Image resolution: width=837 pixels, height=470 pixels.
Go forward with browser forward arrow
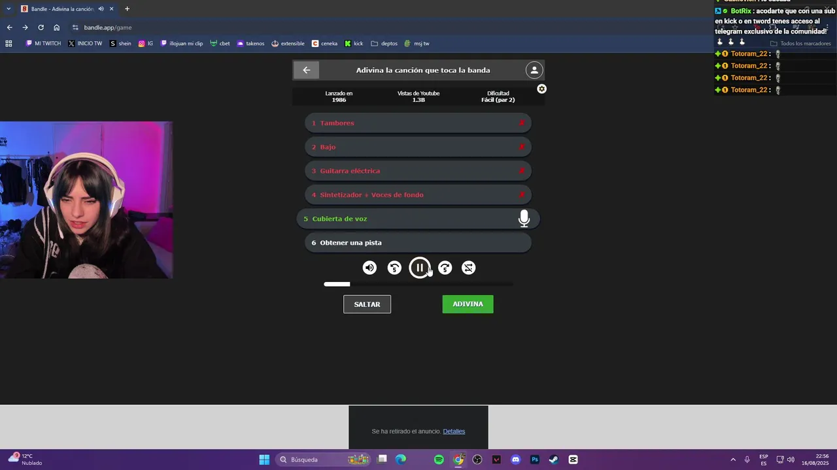25,27
